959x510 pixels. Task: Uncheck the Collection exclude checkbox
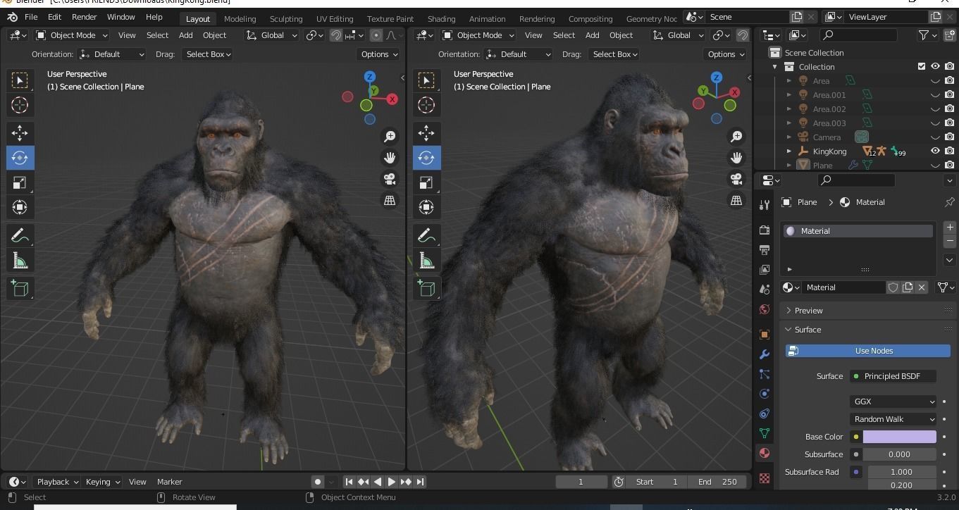point(921,66)
